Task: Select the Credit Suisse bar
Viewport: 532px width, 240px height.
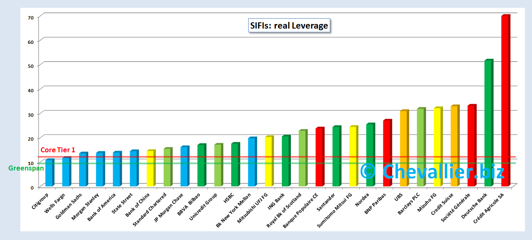Action: pyautogui.click(x=455, y=146)
